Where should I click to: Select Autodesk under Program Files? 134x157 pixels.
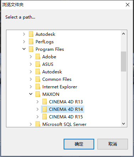click(x=52, y=72)
